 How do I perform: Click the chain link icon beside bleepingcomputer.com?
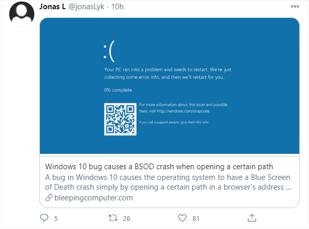pos(49,198)
